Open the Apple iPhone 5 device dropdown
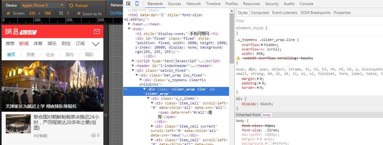Image resolution: width=383 pixels, height=145 pixels. pyautogui.click(x=43, y=5)
